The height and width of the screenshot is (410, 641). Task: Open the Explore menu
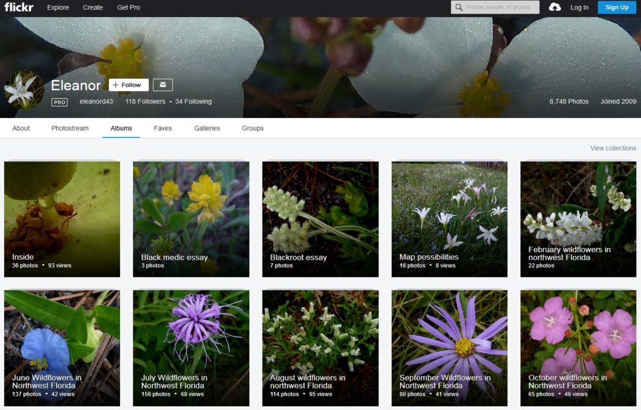[58, 7]
